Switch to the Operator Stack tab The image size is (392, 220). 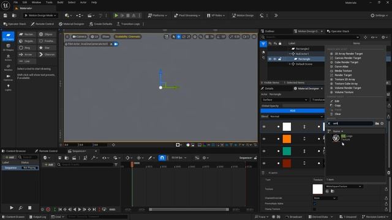pos(337,31)
